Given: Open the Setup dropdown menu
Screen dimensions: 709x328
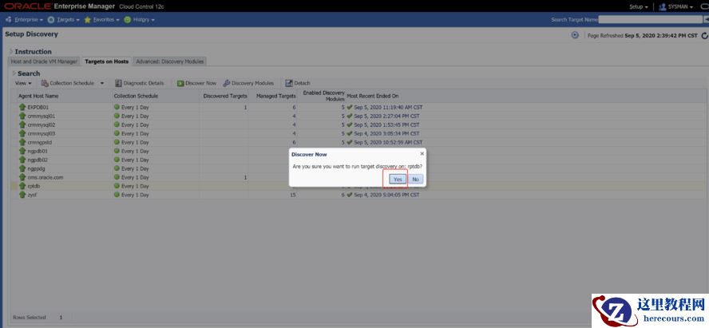Looking at the screenshot, I should 639,6.
